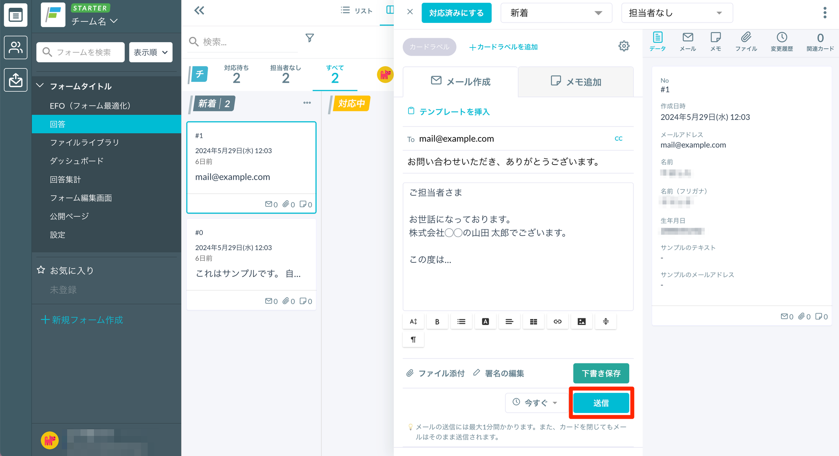Click the 送信 send button
Image resolution: width=839 pixels, height=456 pixels.
point(601,403)
